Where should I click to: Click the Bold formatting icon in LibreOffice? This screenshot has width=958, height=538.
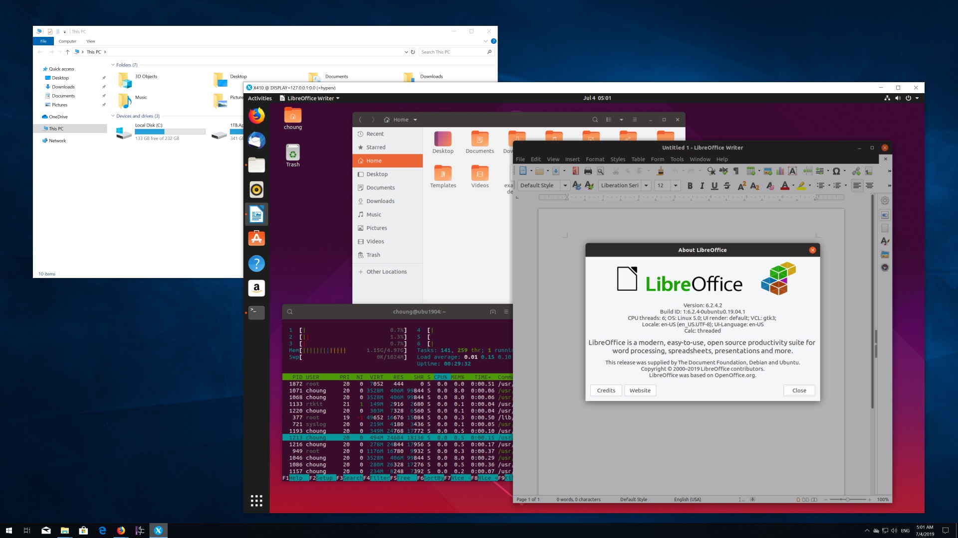pos(689,185)
